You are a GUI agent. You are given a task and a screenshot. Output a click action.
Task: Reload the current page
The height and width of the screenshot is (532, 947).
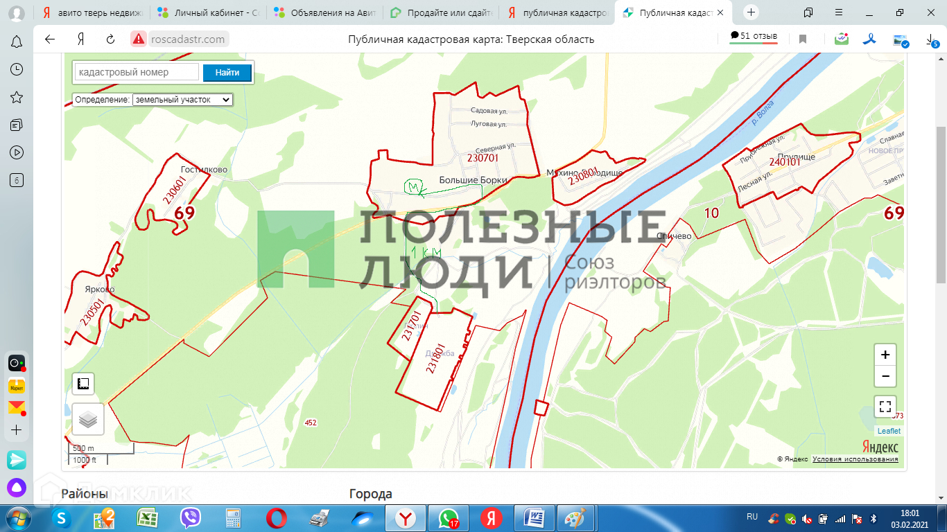click(x=110, y=39)
